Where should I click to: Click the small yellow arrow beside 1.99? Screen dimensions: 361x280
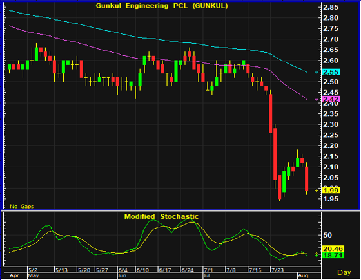(x=317, y=190)
